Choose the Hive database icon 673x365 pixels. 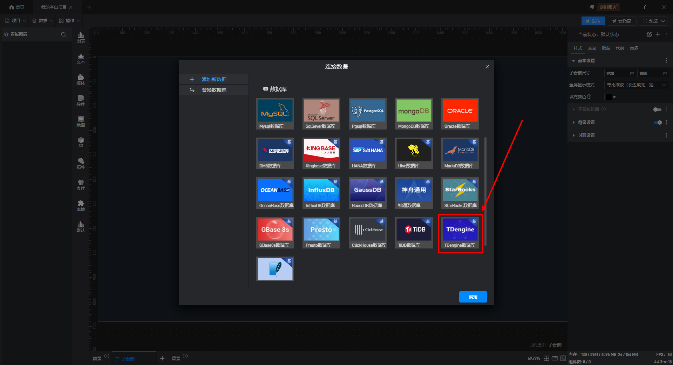click(414, 153)
